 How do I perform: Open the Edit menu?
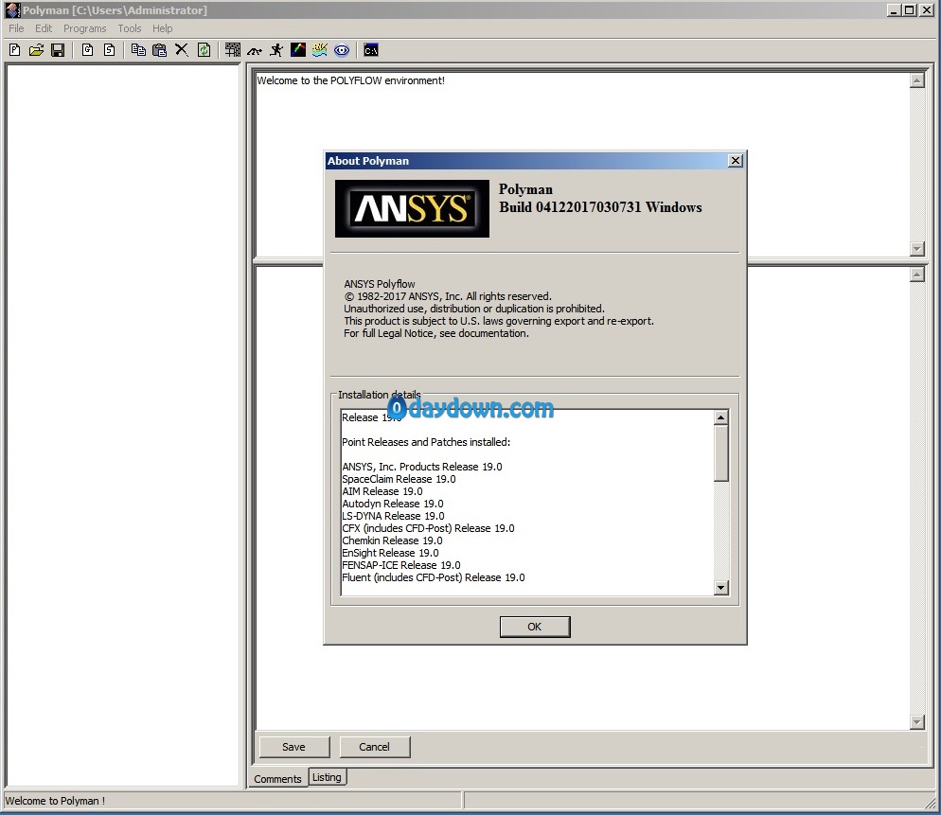(x=44, y=28)
